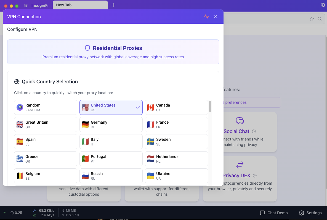Open the Quick Country Selection globe icon
Image resolution: width=327 pixels, height=220 pixels.
[17, 81]
